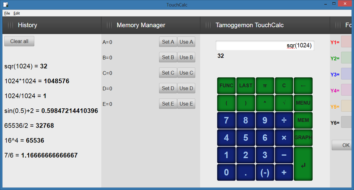Click Set A memory button
354x190 pixels.
point(168,42)
